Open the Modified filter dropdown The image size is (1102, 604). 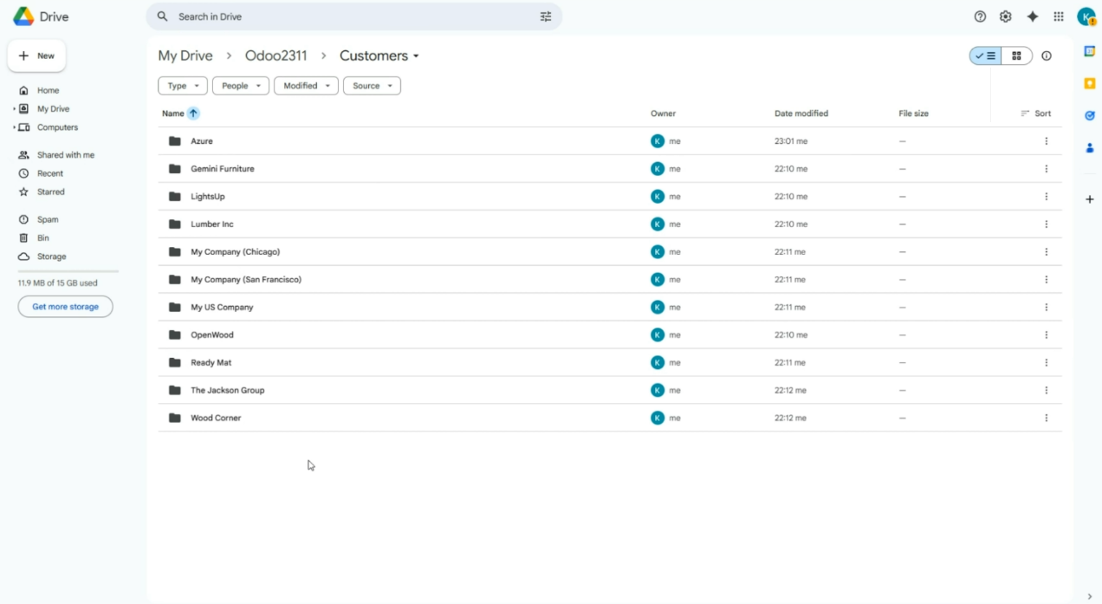point(306,86)
